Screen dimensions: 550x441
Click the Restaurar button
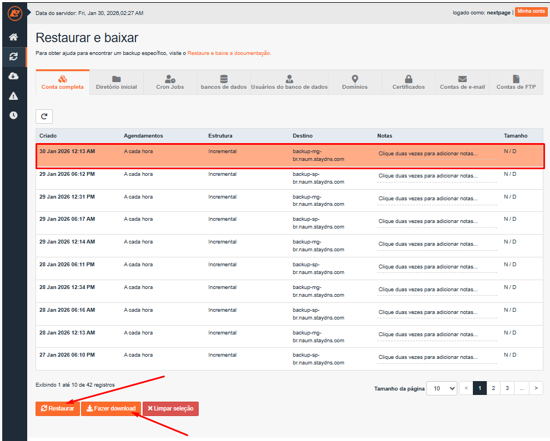click(58, 409)
